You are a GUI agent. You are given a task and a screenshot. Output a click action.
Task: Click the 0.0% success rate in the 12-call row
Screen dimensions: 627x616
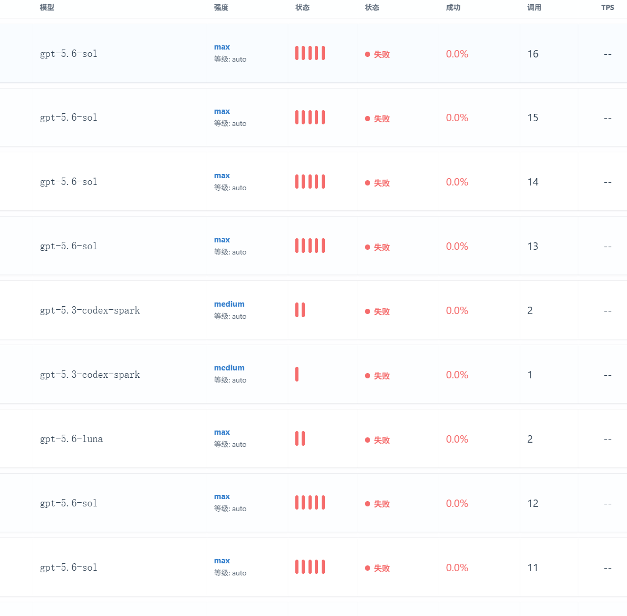click(457, 503)
